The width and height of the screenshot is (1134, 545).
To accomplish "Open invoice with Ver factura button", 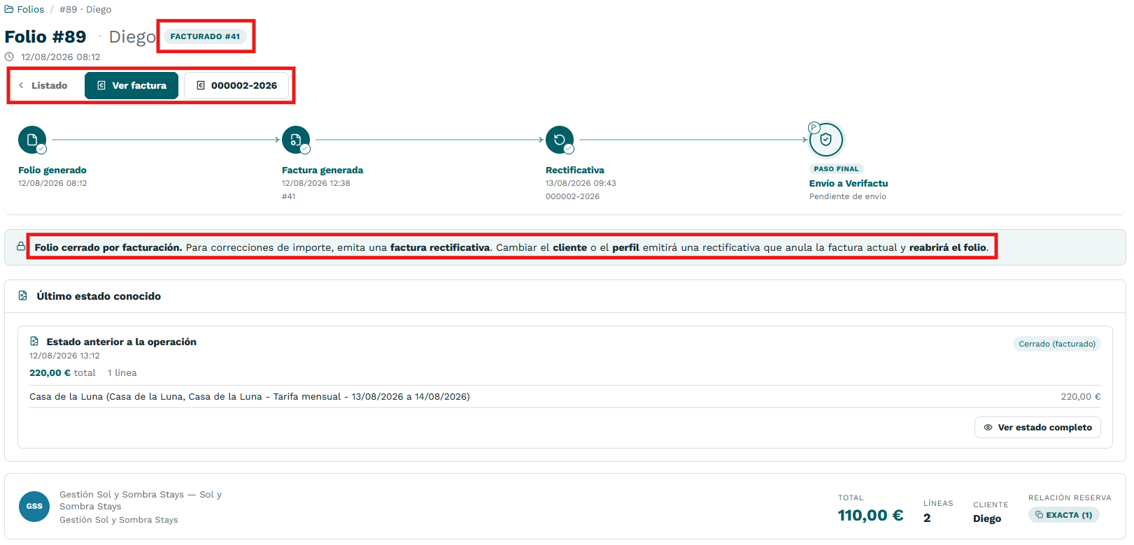I will pyautogui.click(x=132, y=85).
